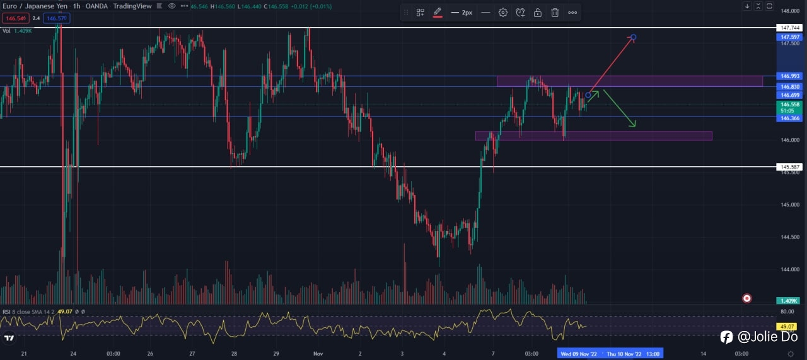Choose the line color pencil tool

click(438, 13)
